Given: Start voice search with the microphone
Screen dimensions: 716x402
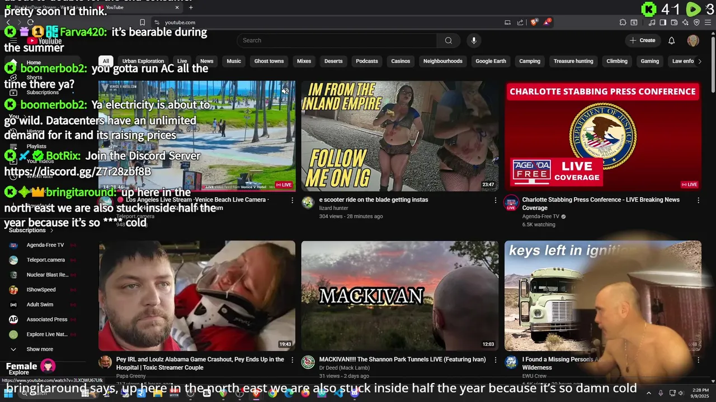Looking at the screenshot, I should point(474,40).
